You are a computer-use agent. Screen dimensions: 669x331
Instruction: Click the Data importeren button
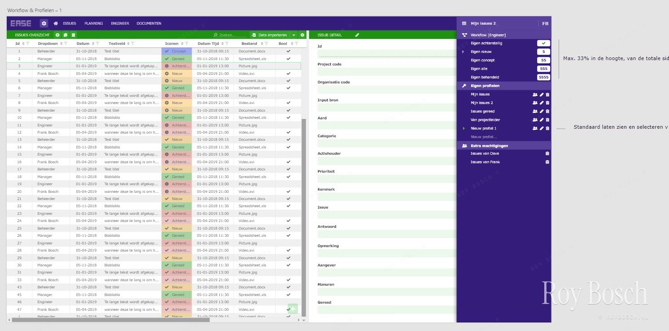270,35
